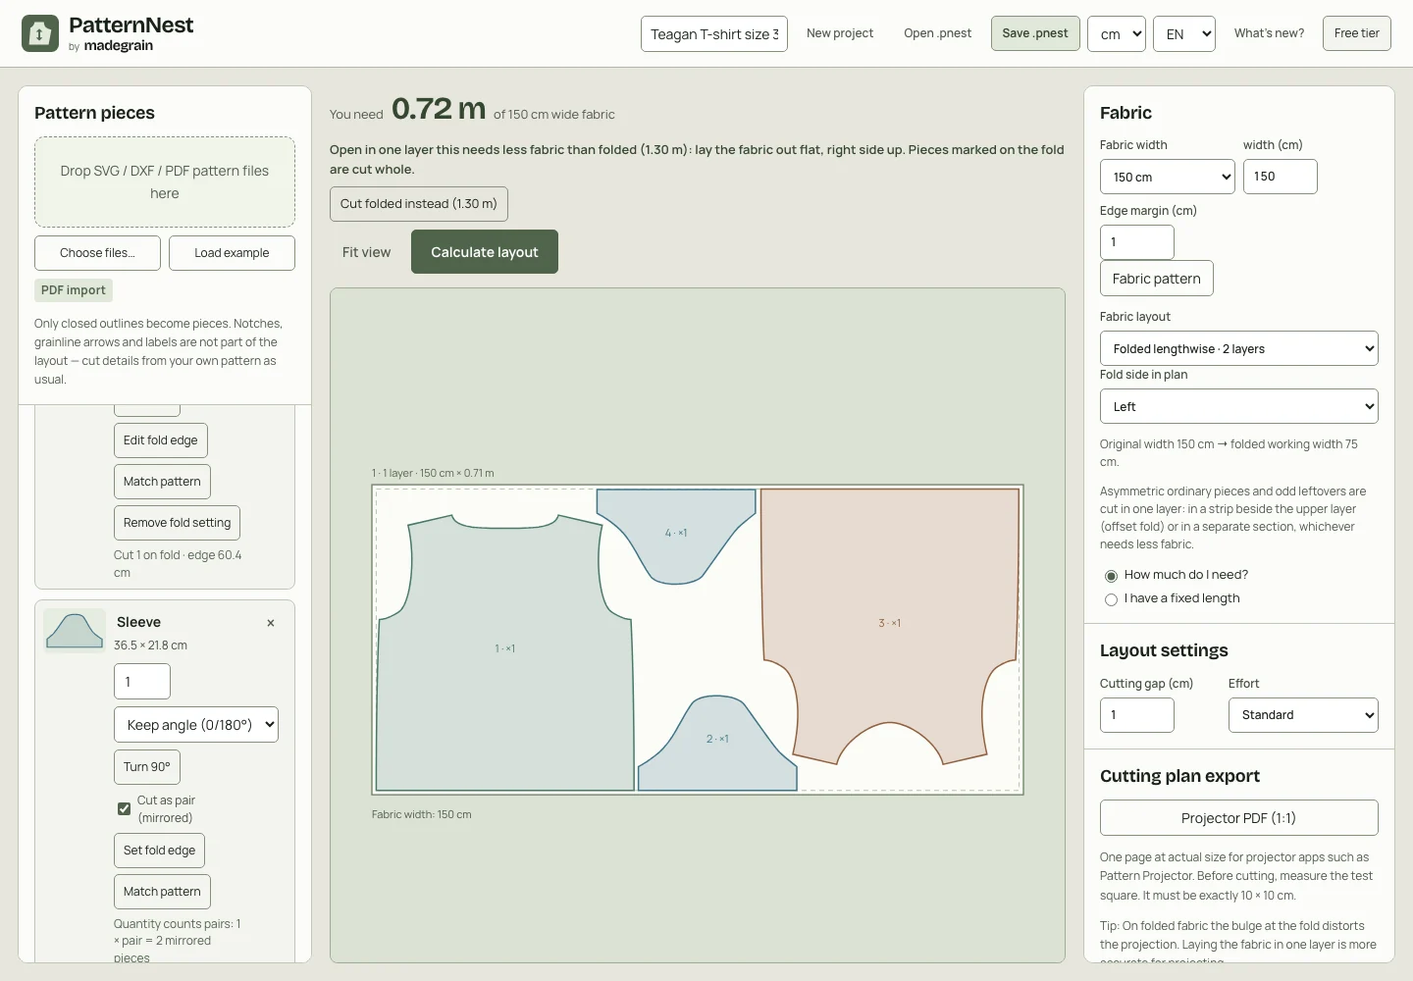This screenshot has height=981, width=1413.
Task: Click the pattern file drop zone
Action: [x=165, y=182]
